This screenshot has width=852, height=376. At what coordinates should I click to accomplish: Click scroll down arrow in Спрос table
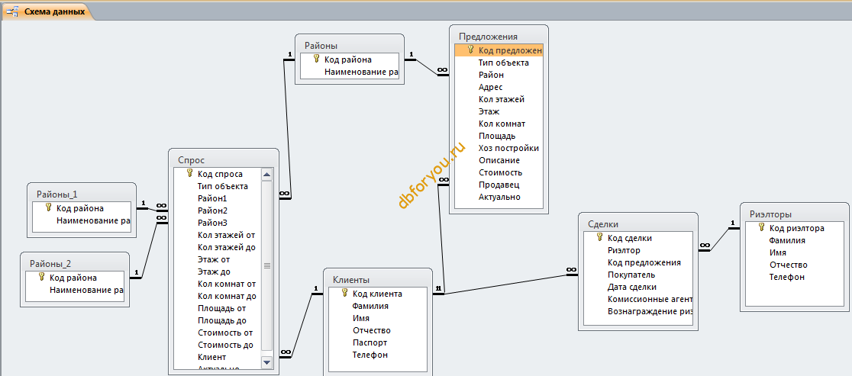(x=266, y=362)
